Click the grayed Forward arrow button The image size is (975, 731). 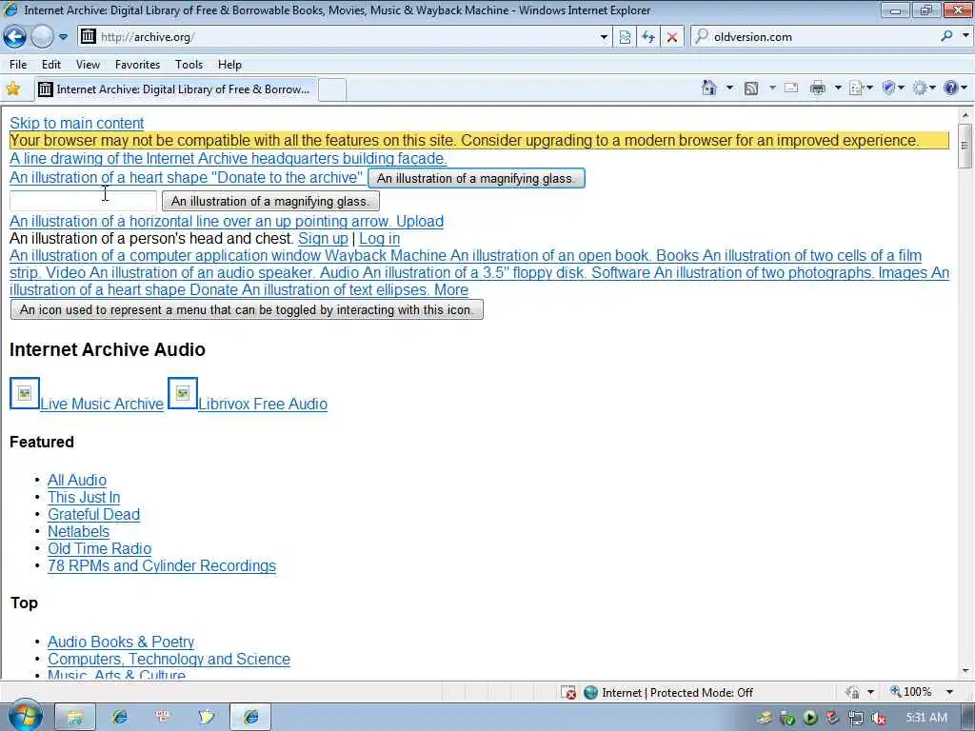[42, 37]
